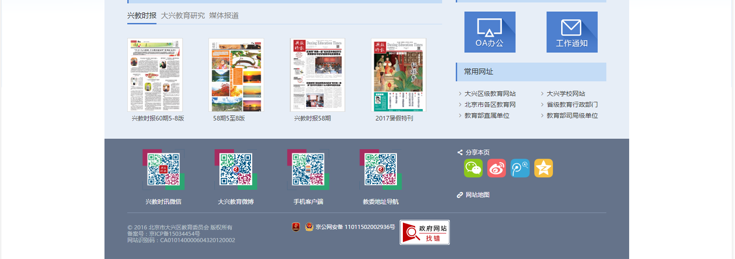Open 教育部直属单位 link

tap(487, 115)
